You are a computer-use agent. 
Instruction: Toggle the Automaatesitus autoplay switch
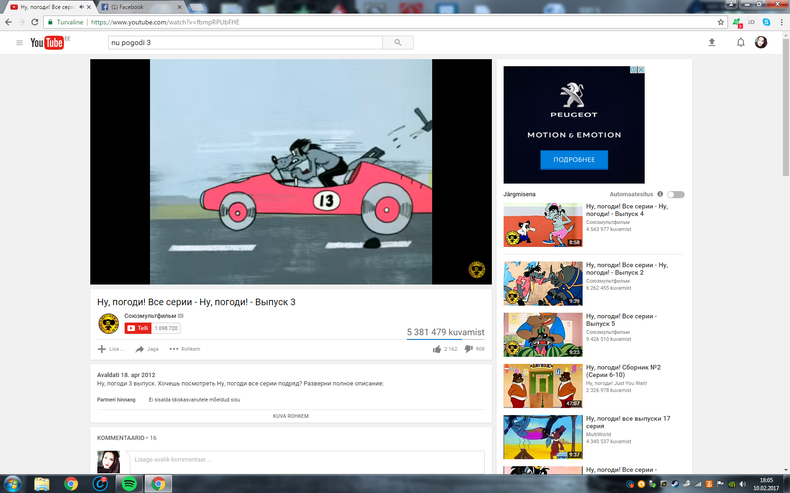pos(676,194)
